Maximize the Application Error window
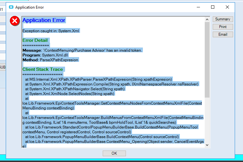The width and height of the screenshot is (243, 162). tap(213, 7)
